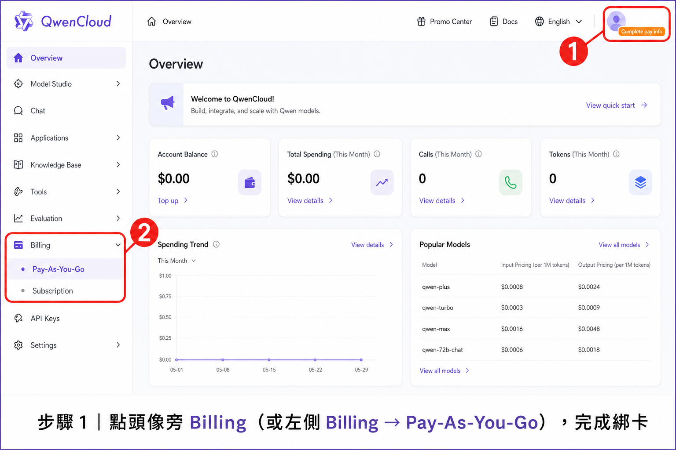Click the info icon next to Calls

(479, 154)
